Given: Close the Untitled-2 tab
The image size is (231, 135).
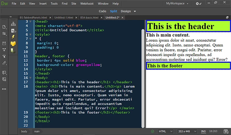Looking at the screenshot, I should [x=122, y=18].
